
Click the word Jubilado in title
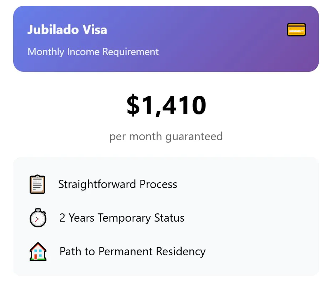[53, 30]
